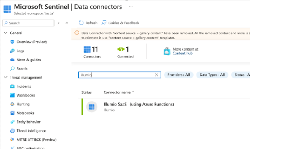Open the Logs icon in sidebar
The height and width of the screenshot is (157, 291).
point(12,51)
